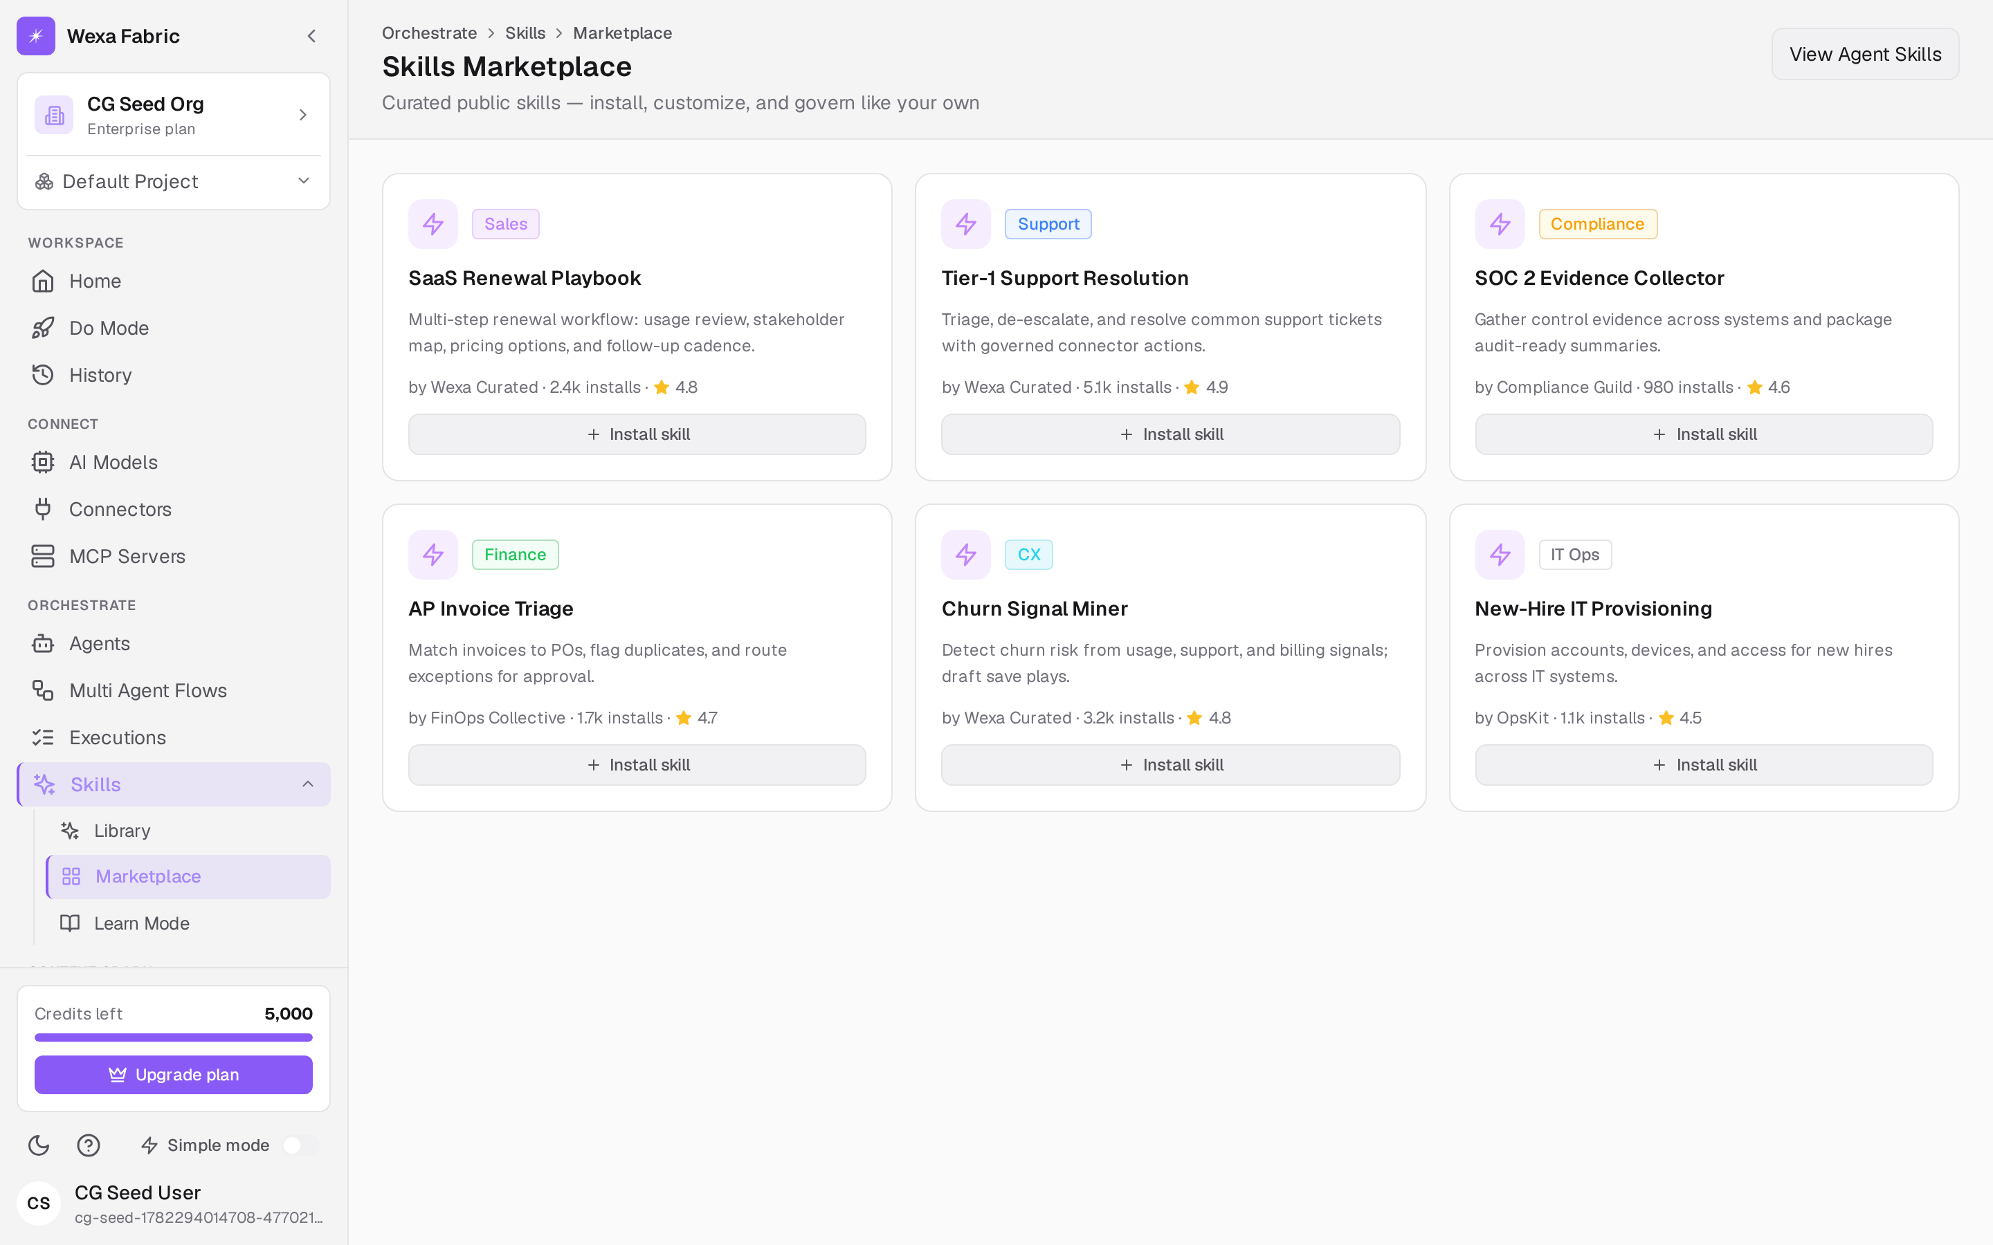
Task: Install the Tier-1 Support Resolution skill
Action: coord(1170,434)
